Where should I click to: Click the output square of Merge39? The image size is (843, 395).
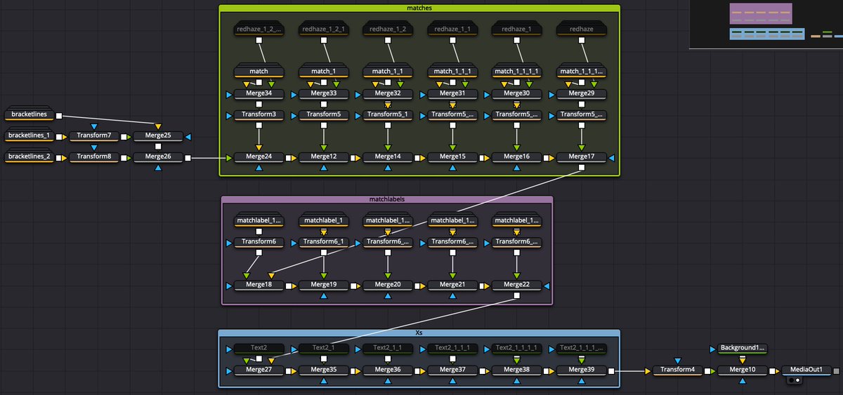[613, 370]
